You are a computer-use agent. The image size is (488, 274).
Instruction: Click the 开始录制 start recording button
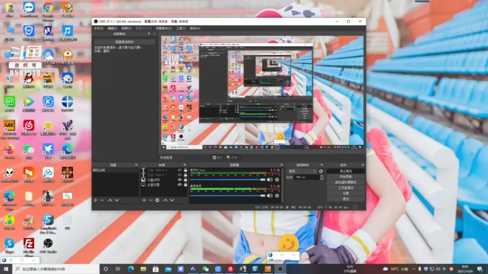tap(345, 177)
